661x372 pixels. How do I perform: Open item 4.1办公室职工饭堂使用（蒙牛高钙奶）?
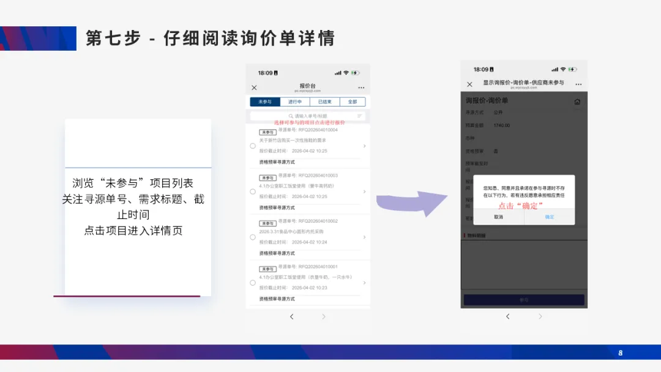pos(297,186)
